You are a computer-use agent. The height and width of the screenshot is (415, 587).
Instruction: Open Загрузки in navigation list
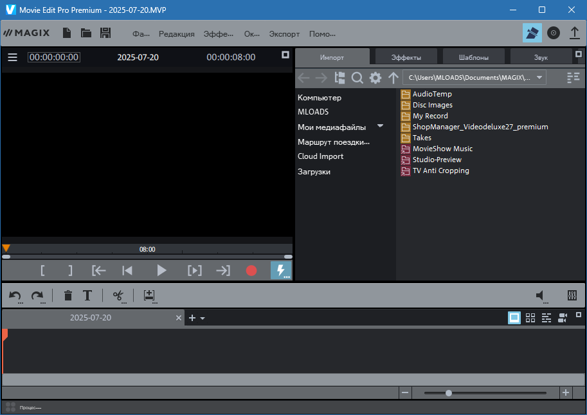314,172
